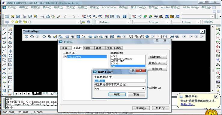Select the Ellipse tool in the Draw toolbar

click(4, 69)
